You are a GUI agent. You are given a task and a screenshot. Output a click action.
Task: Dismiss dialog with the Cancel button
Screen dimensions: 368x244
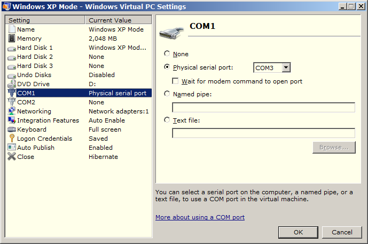coord(342,232)
